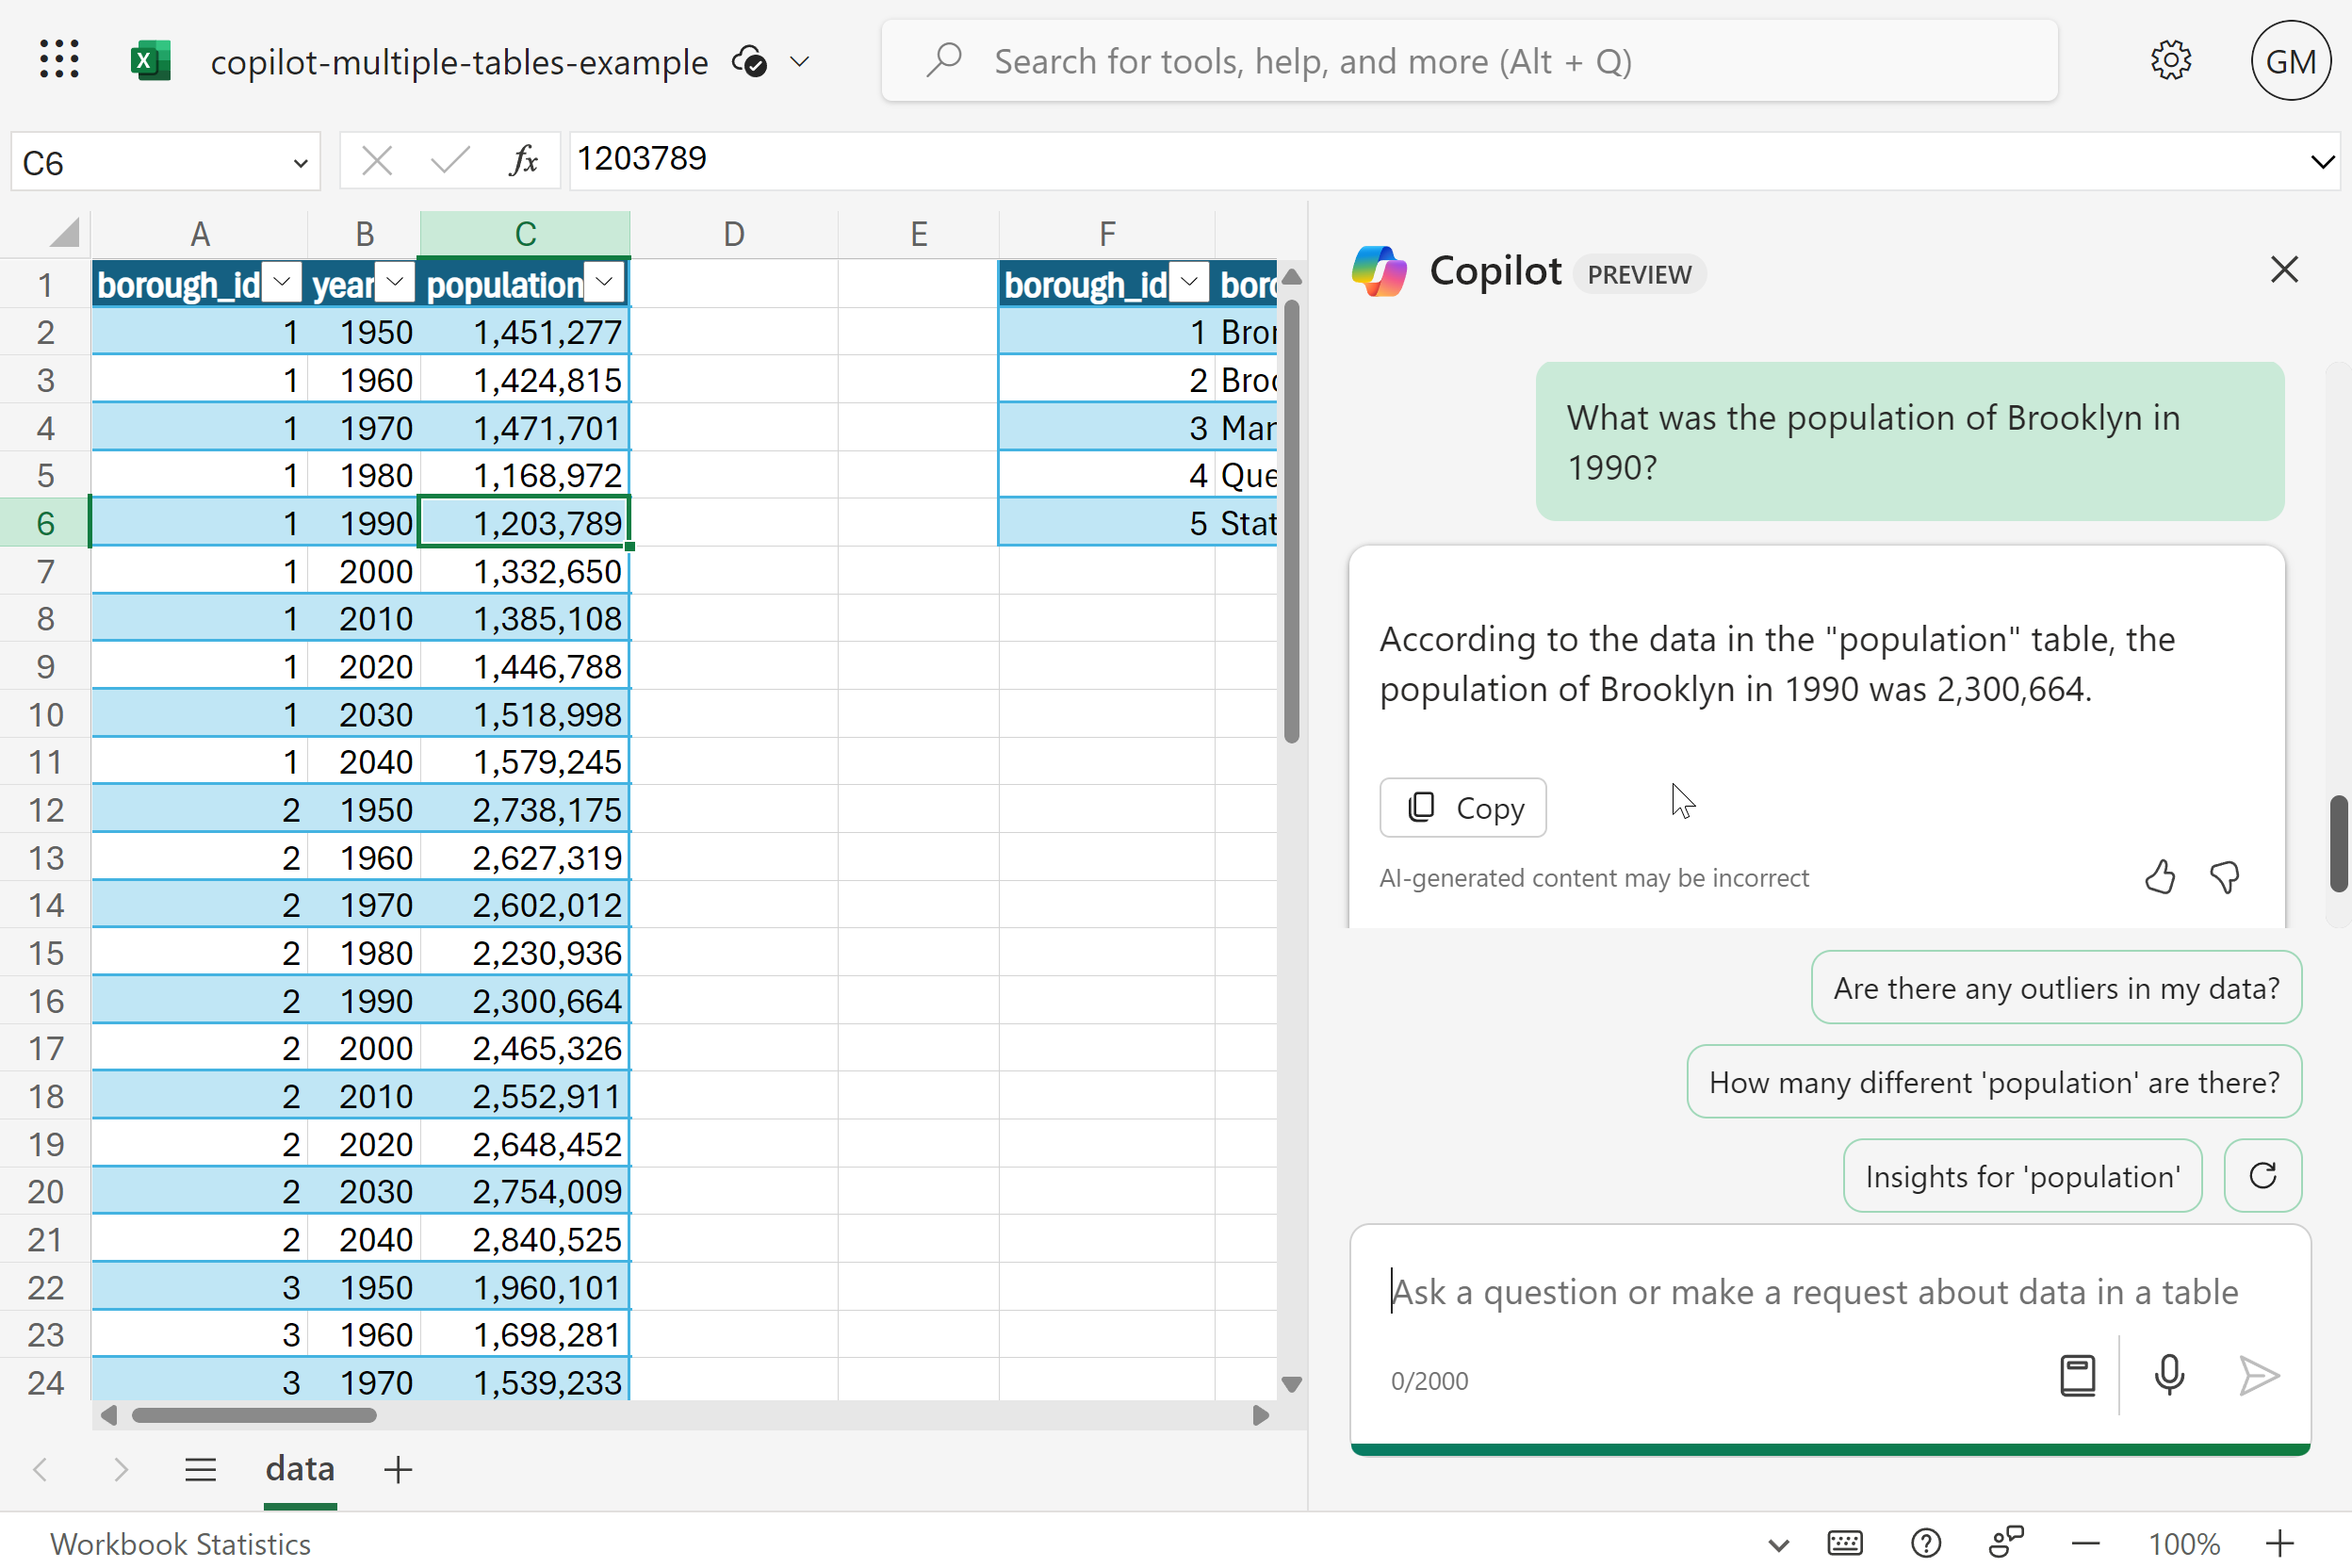The image size is (2352, 1568).
Task: Click the insert function fx icon
Action: (x=523, y=160)
